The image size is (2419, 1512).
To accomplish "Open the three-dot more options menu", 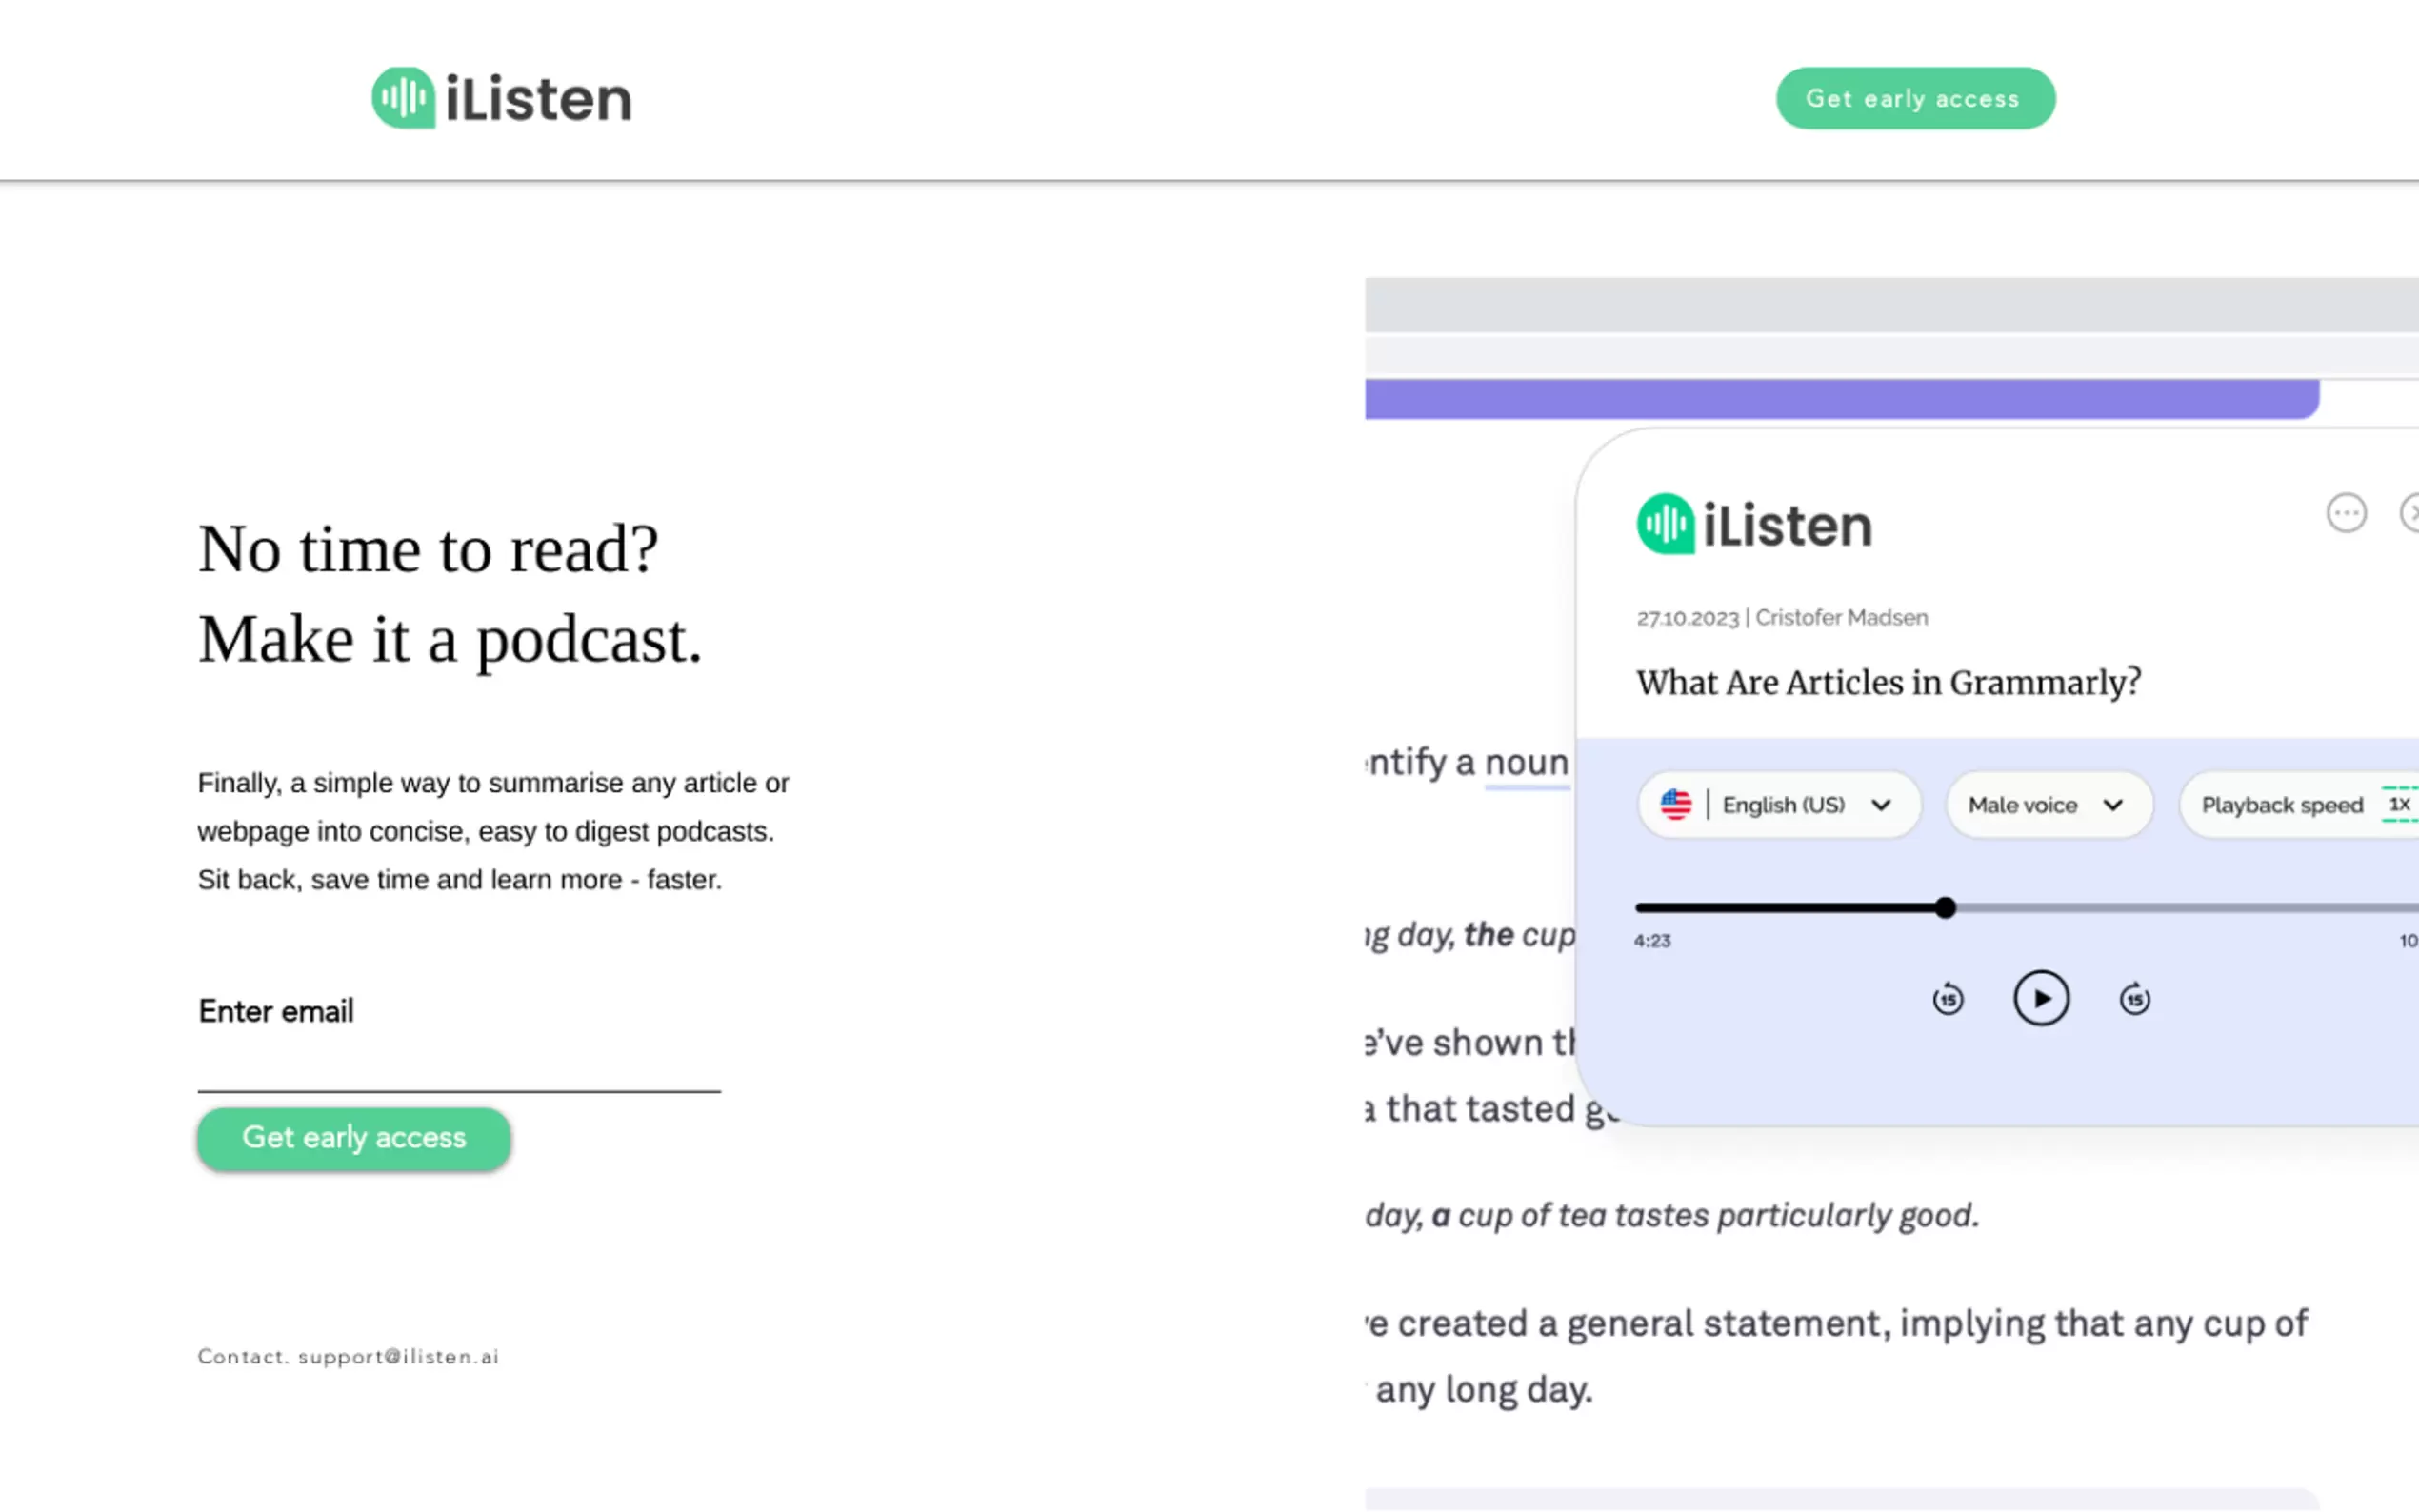I will pyautogui.click(x=2345, y=513).
